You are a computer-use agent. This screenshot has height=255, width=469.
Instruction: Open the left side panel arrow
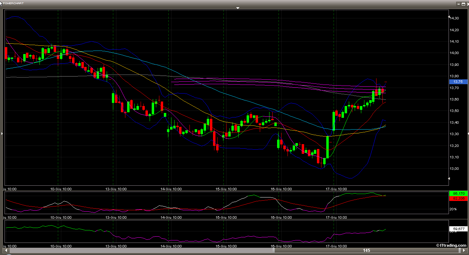(x=2, y=133)
